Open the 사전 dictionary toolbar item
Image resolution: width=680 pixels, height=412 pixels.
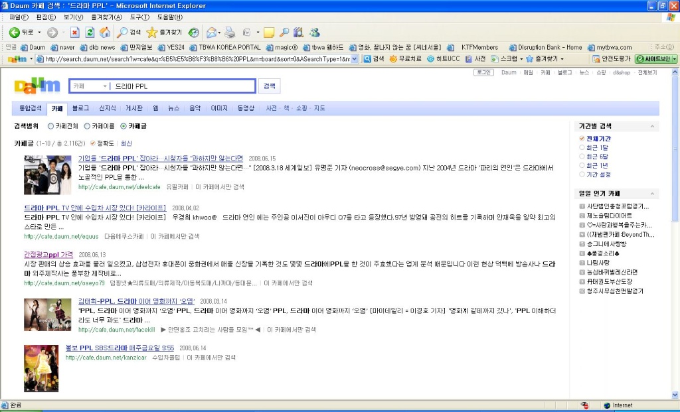(x=475, y=59)
